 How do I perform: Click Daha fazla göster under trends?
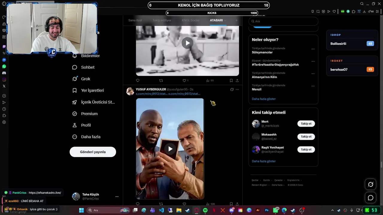264,99
